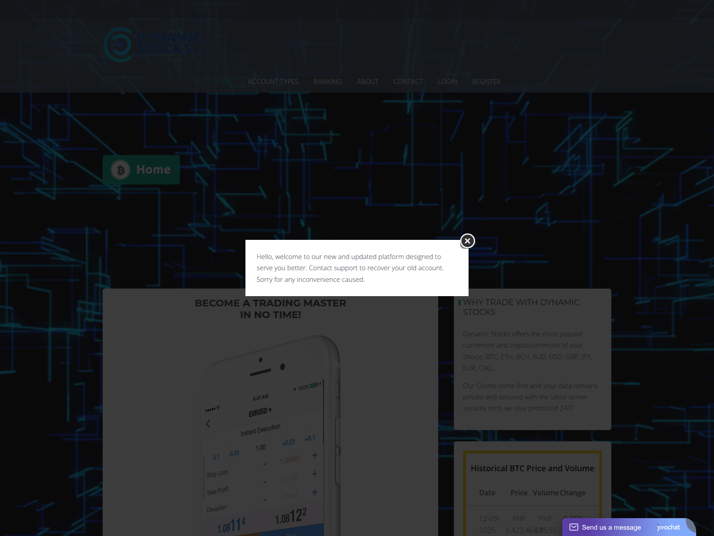Click the popup welcome message text
The height and width of the screenshot is (536, 714).
350,268
